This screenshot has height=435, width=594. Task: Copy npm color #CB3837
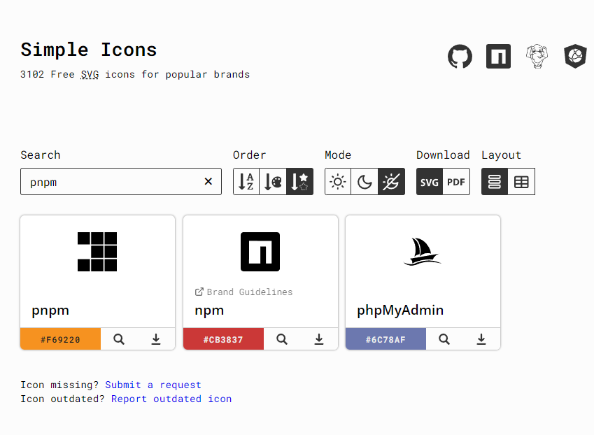223,339
